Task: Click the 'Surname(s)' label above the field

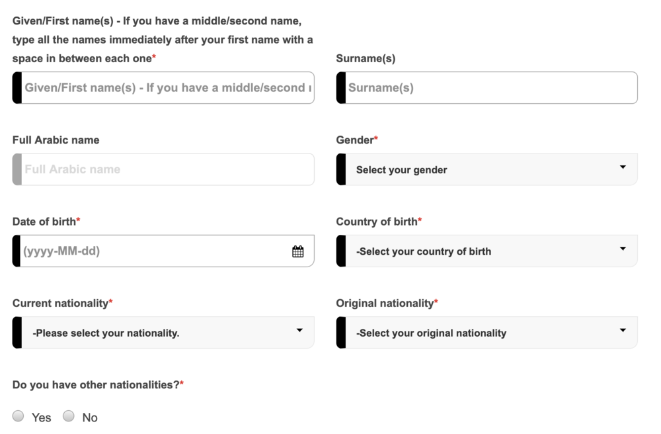Action: [366, 58]
